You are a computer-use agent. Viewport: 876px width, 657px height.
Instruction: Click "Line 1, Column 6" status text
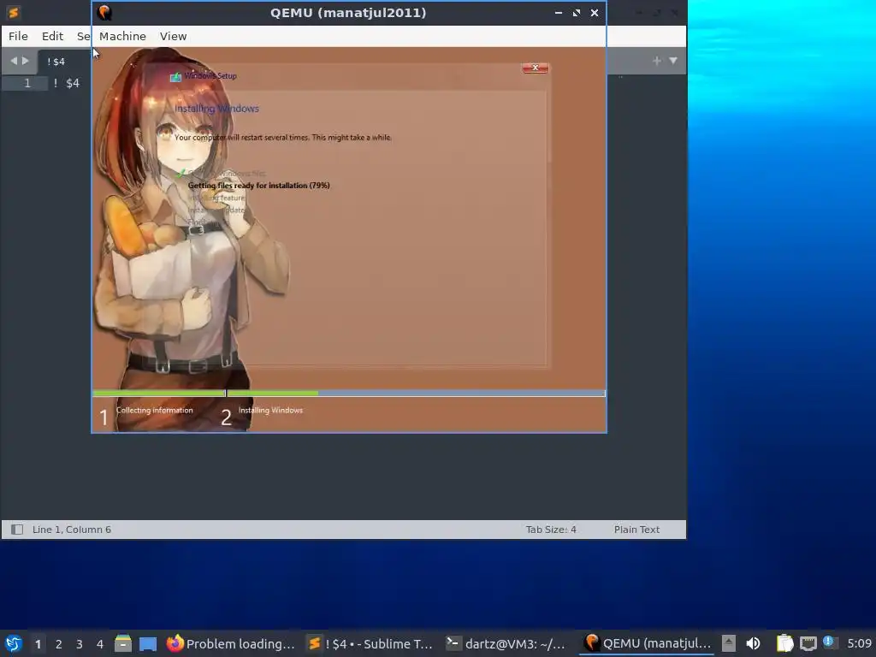tap(72, 529)
